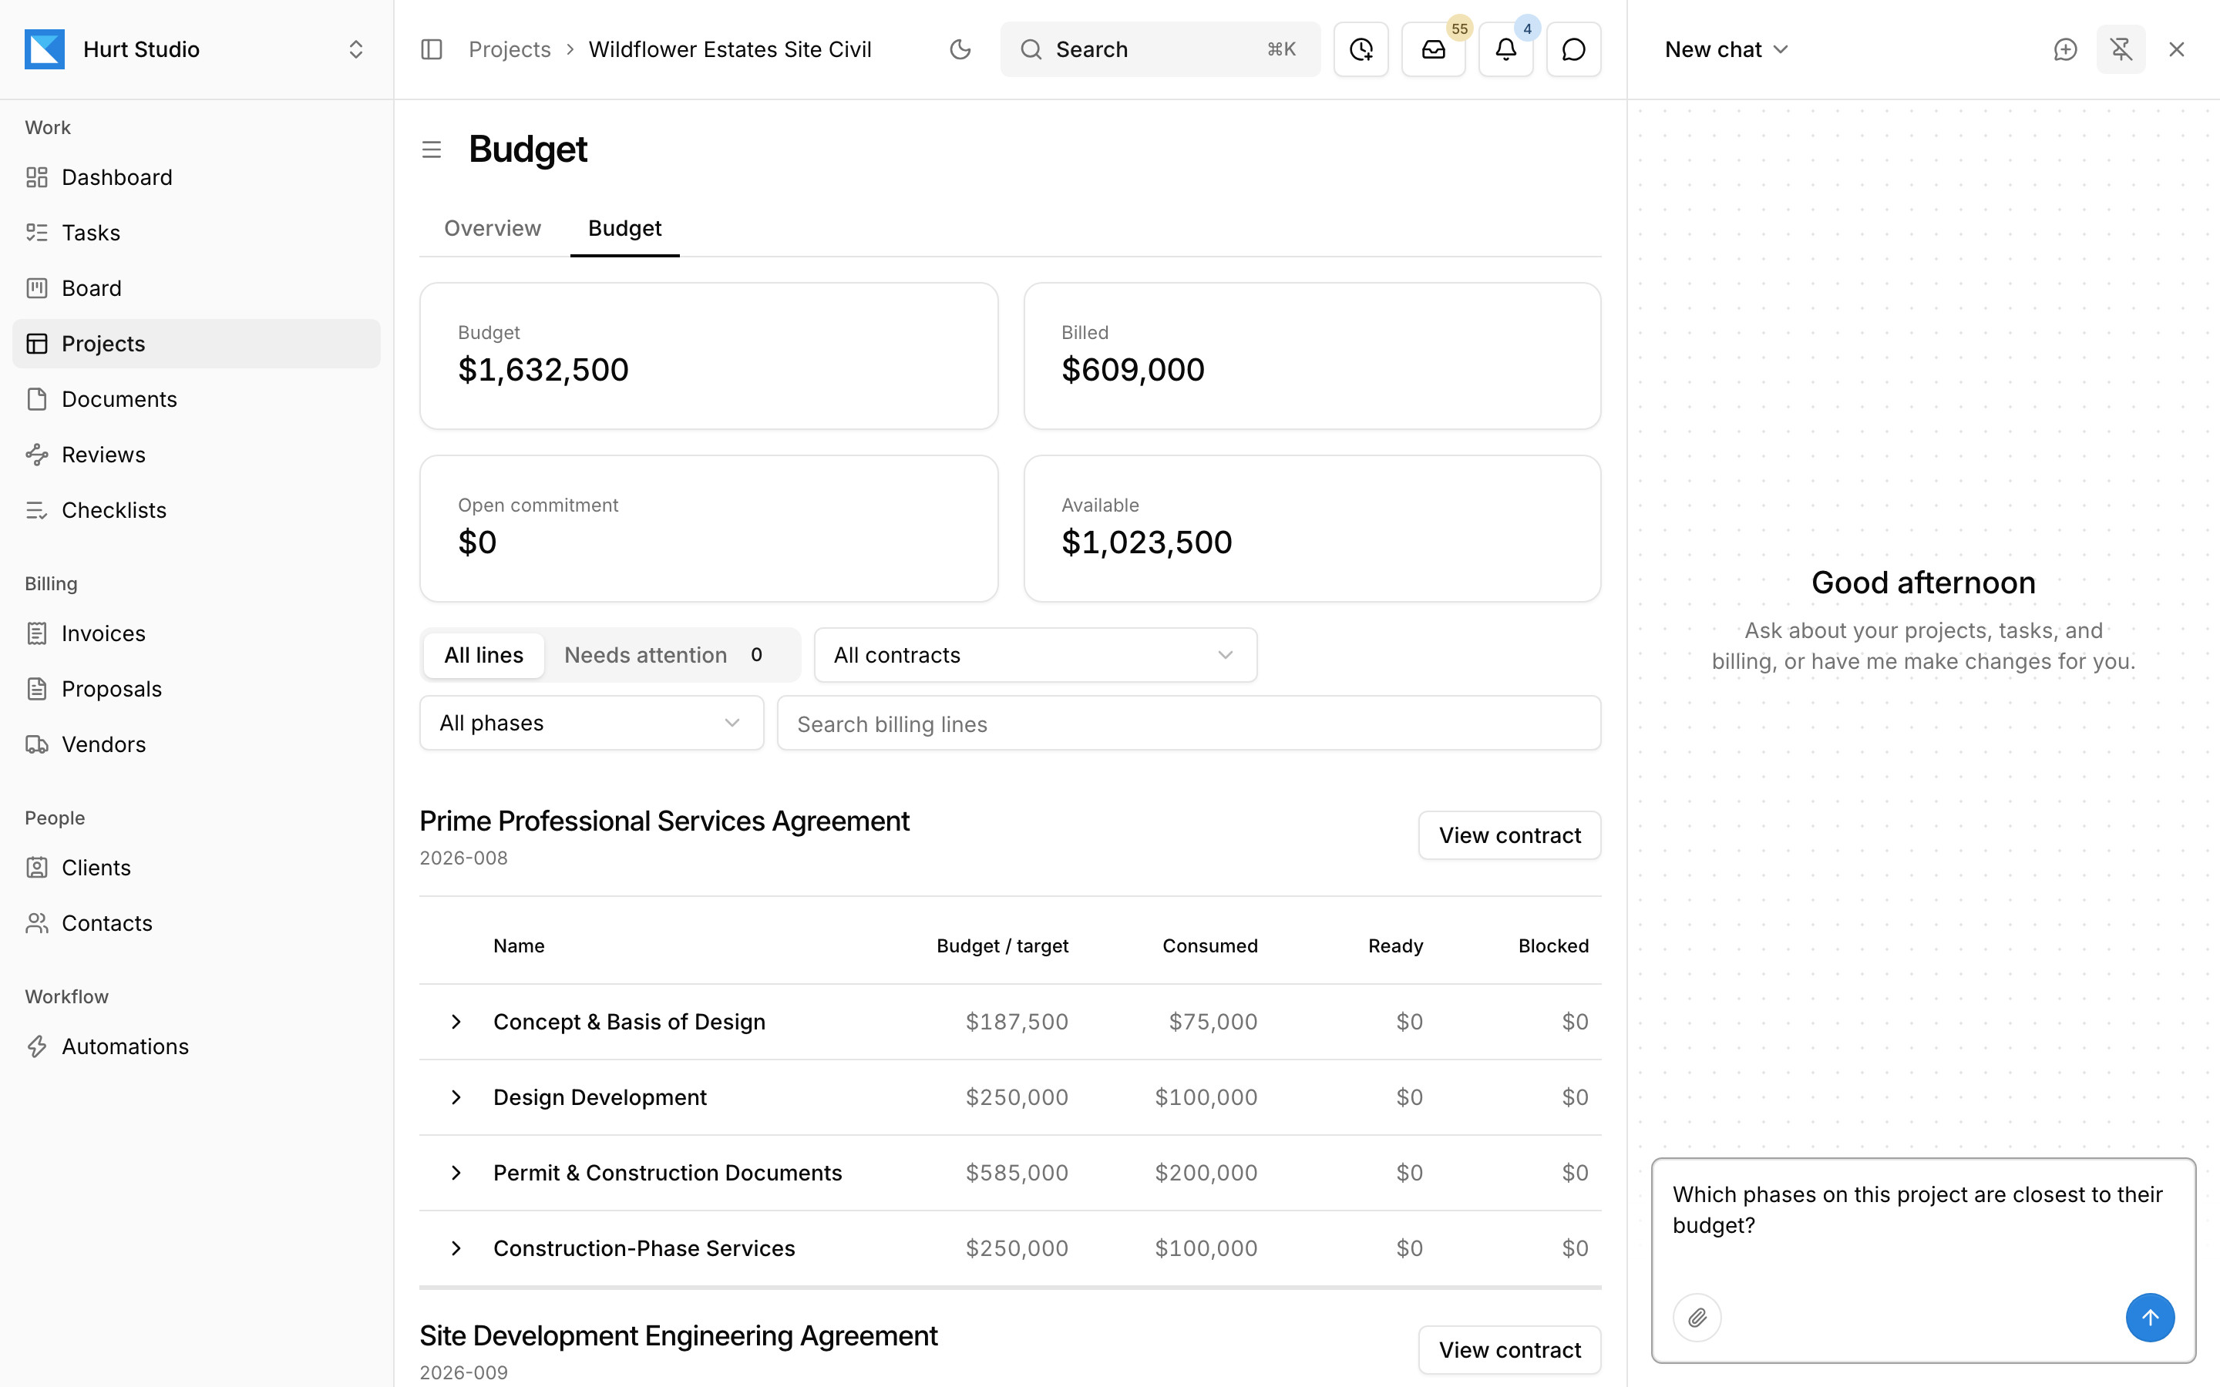Screen dimensions: 2220x1387
Task: Switch to the Overview tab
Action: click(493, 228)
